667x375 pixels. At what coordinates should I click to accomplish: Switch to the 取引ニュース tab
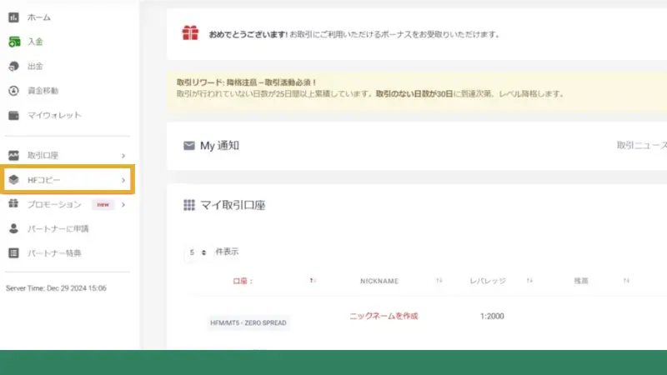pos(641,145)
